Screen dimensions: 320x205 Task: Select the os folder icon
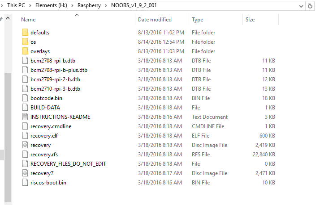tap(25, 42)
